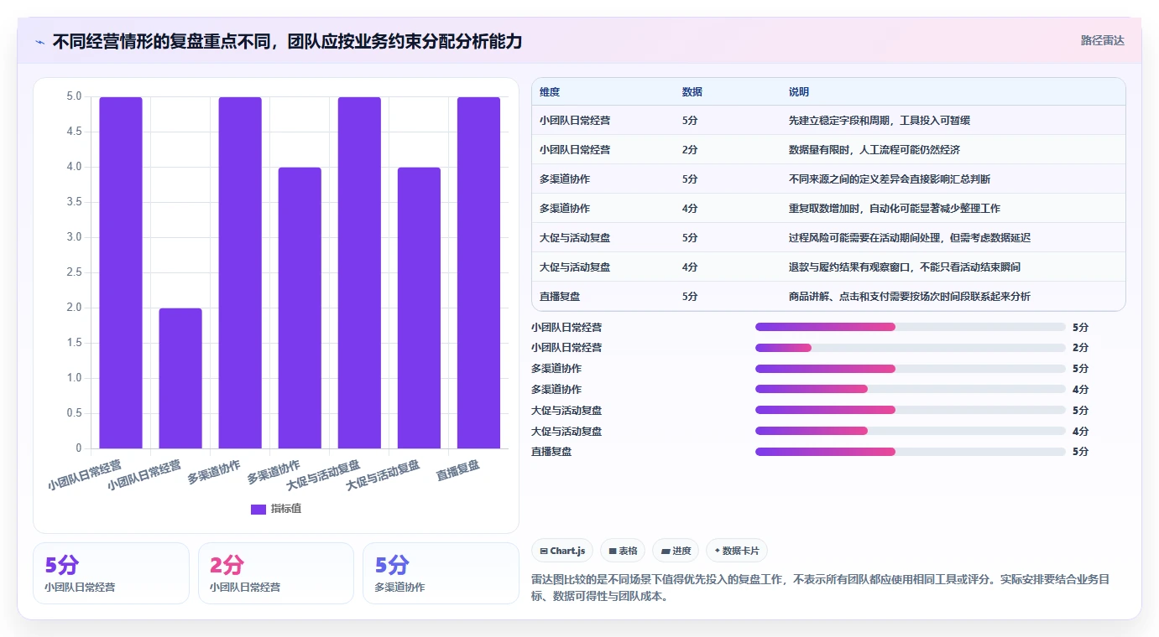Select the 数据卡片 chip

(x=737, y=551)
